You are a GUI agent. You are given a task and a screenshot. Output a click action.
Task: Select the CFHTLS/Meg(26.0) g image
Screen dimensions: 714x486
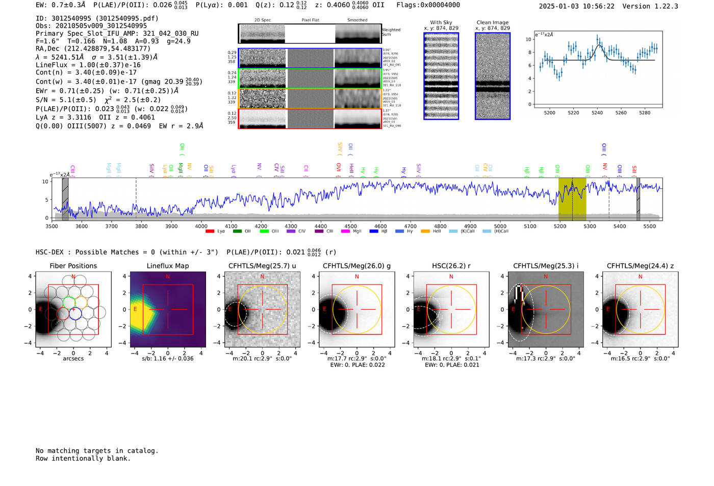357,310
